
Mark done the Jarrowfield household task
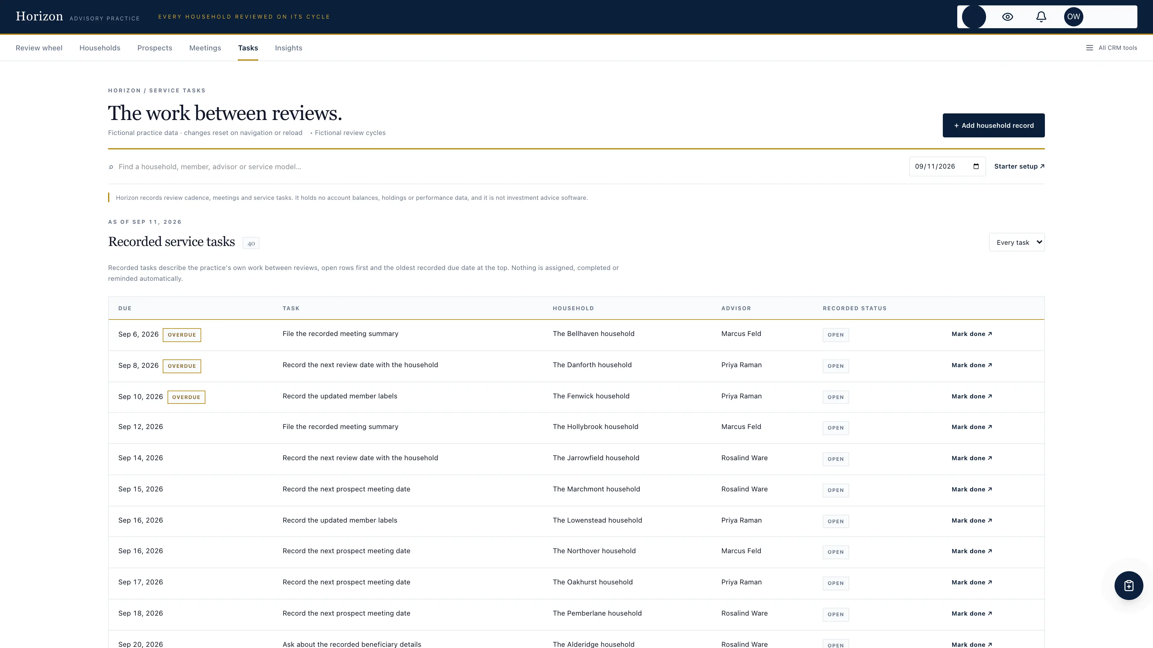point(972,458)
